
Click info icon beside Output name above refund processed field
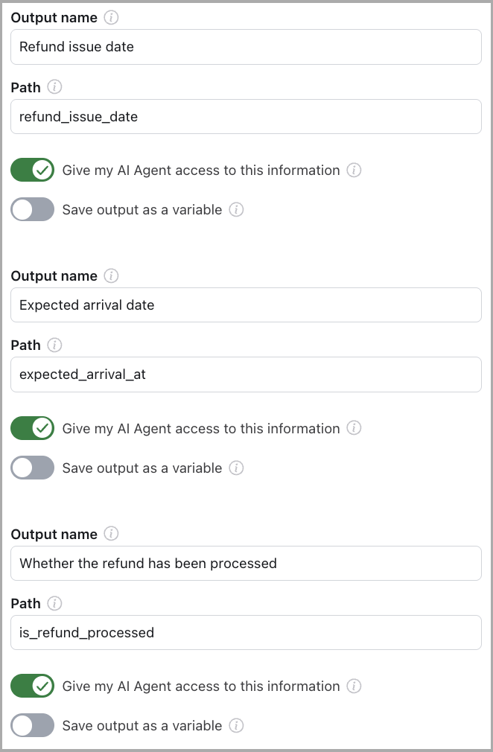(112, 534)
